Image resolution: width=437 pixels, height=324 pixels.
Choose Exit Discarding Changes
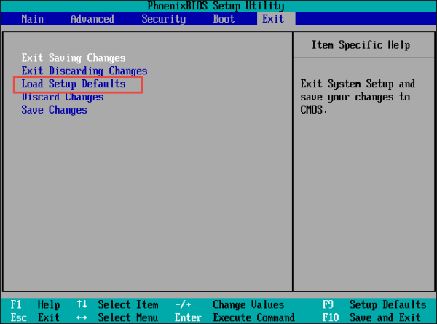(84, 71)
